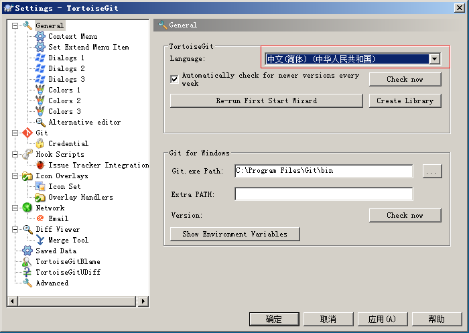Click the Colors 1 palette icon

(40, 90)
